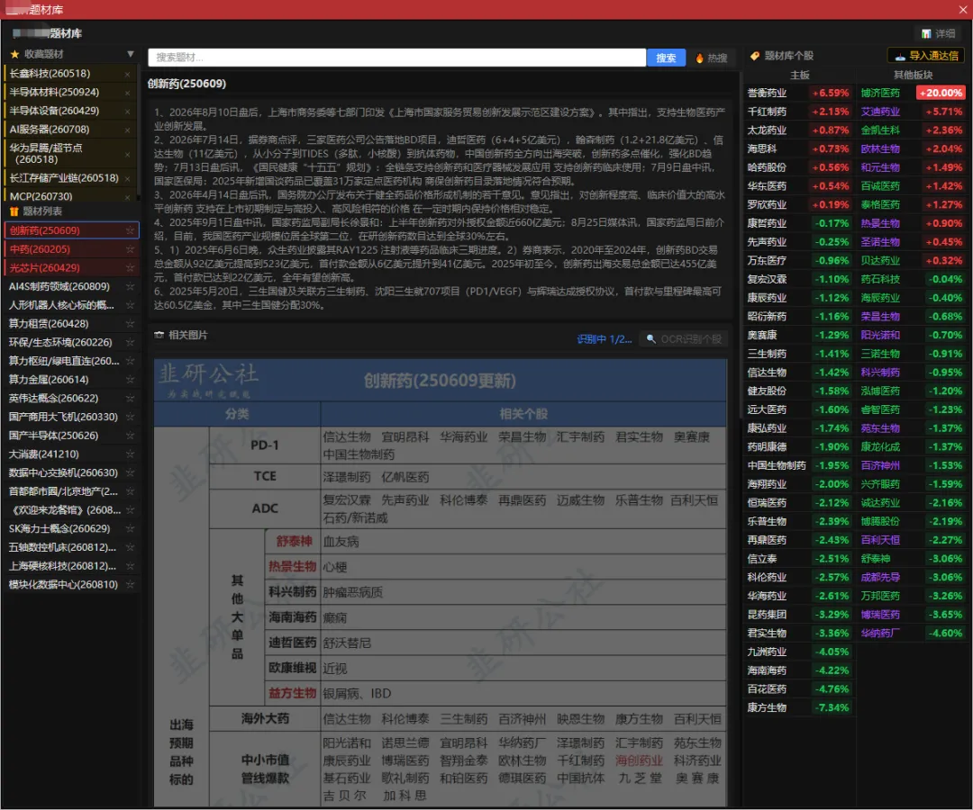Star the SK海力士概念(260629) topic

coord(130,528)
